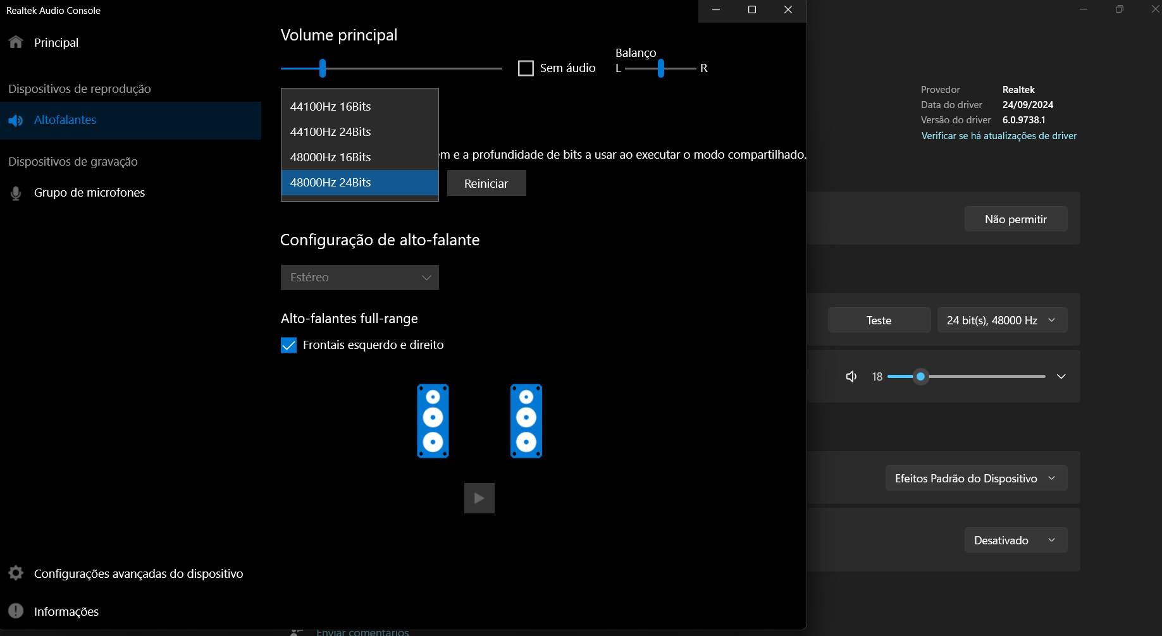
Task: Click Enviar comentários link at bottom
Action: (x=362, y=632)
